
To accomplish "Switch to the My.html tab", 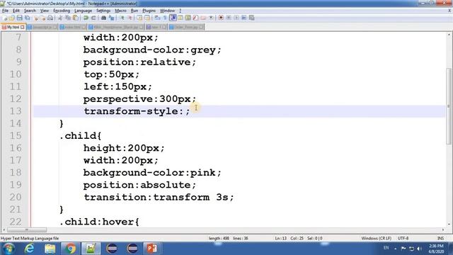I will [x=13, y=27].
